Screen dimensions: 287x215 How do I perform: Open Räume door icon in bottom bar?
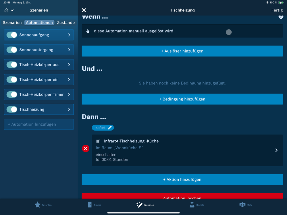click(x=90, y=205)
